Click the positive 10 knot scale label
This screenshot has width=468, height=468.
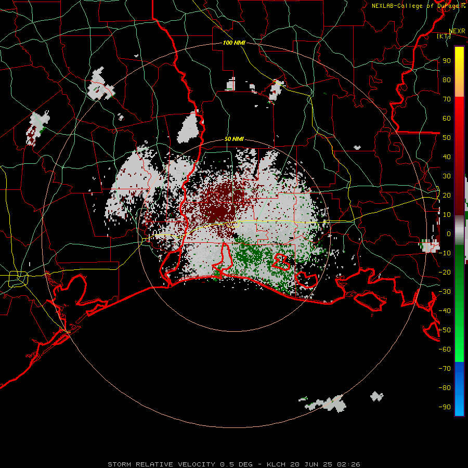(447, 215)
